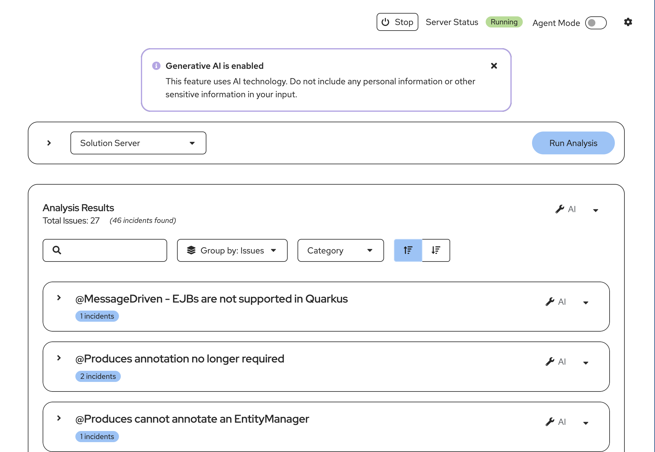Dismiss the Generative AI enabled notice
655x452 pixels.
[494, 66]
